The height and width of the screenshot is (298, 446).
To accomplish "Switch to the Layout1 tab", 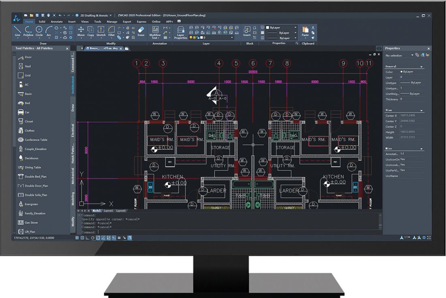I will tap(108, 211).
